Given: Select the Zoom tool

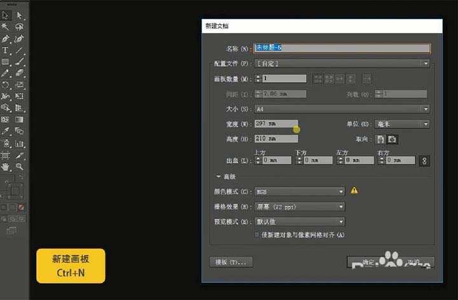Looking at the screenshot, I should [x=19, y=167].
